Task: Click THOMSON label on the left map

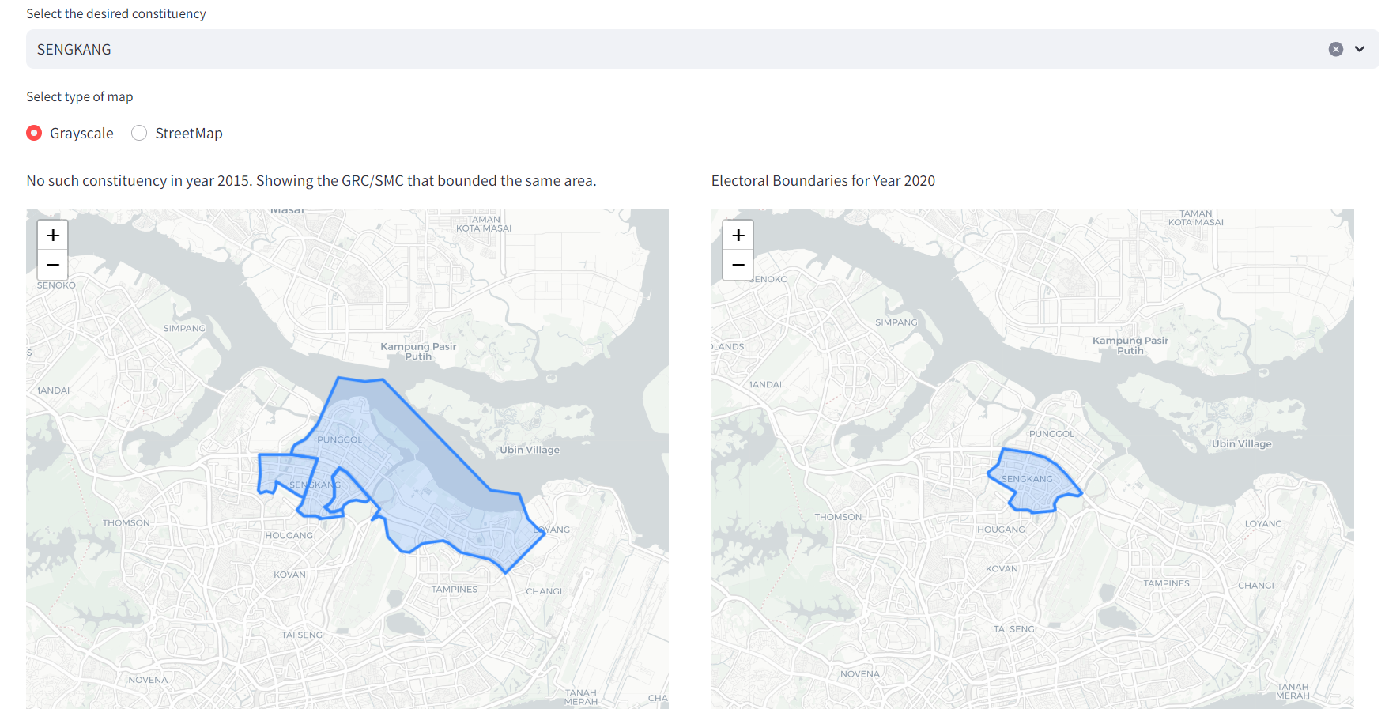Action: [x=126, y=523]
